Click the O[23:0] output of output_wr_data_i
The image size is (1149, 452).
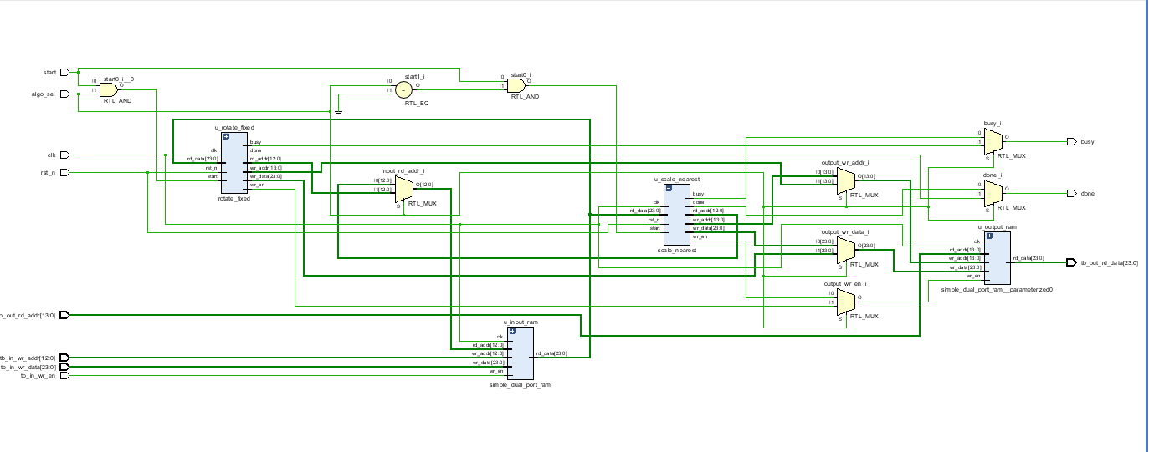tap(866, 246)
